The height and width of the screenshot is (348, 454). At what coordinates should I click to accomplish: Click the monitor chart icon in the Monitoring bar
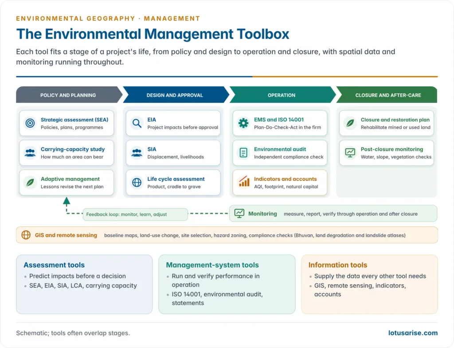coord(239,214)
